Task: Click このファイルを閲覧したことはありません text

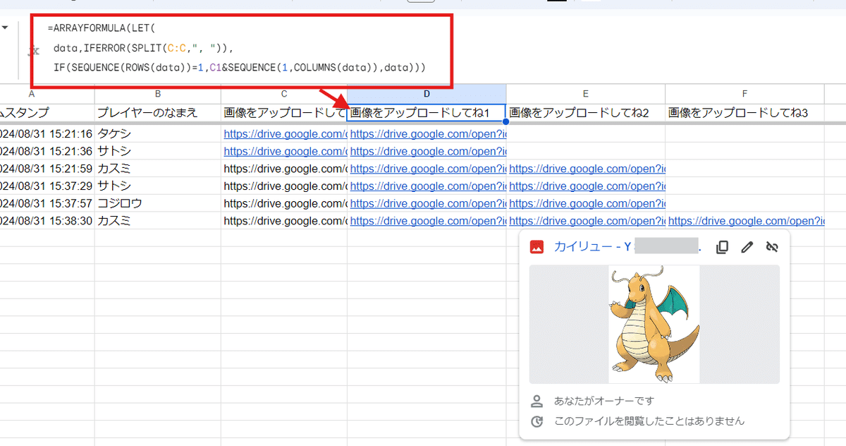Action: tap(649, 421)
